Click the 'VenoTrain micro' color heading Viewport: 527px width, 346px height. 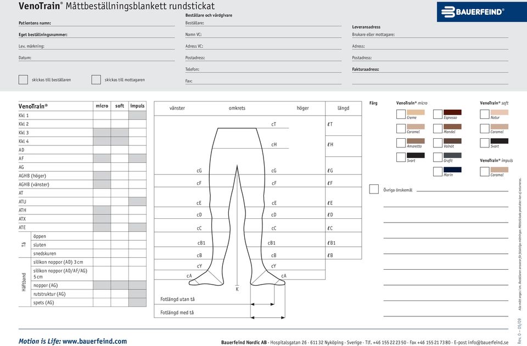coord(412,103)
